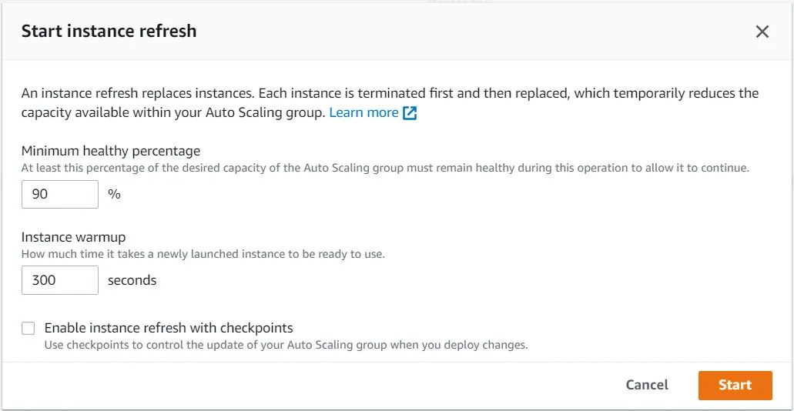Focus the Minimum healthy percentage field
This screenshot has width=794, height=411.
[x=60, y=195]
